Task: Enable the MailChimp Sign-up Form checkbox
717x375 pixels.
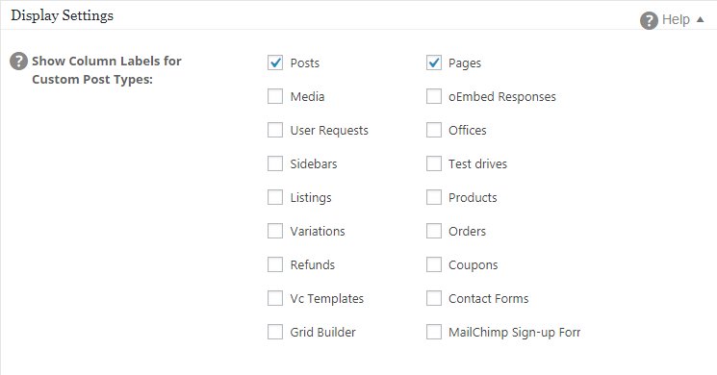Action: point(434,332)
